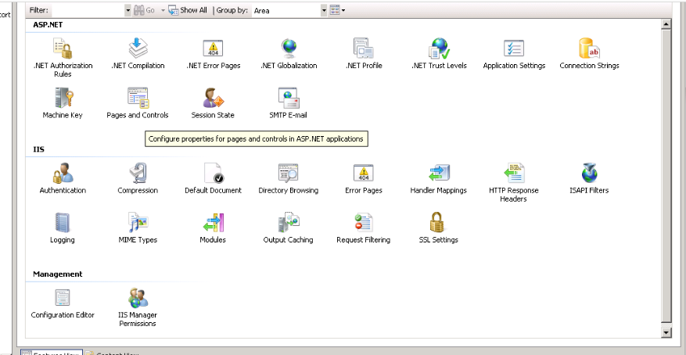
Task: Open Request Filtering feature
Action: (364, 228)
